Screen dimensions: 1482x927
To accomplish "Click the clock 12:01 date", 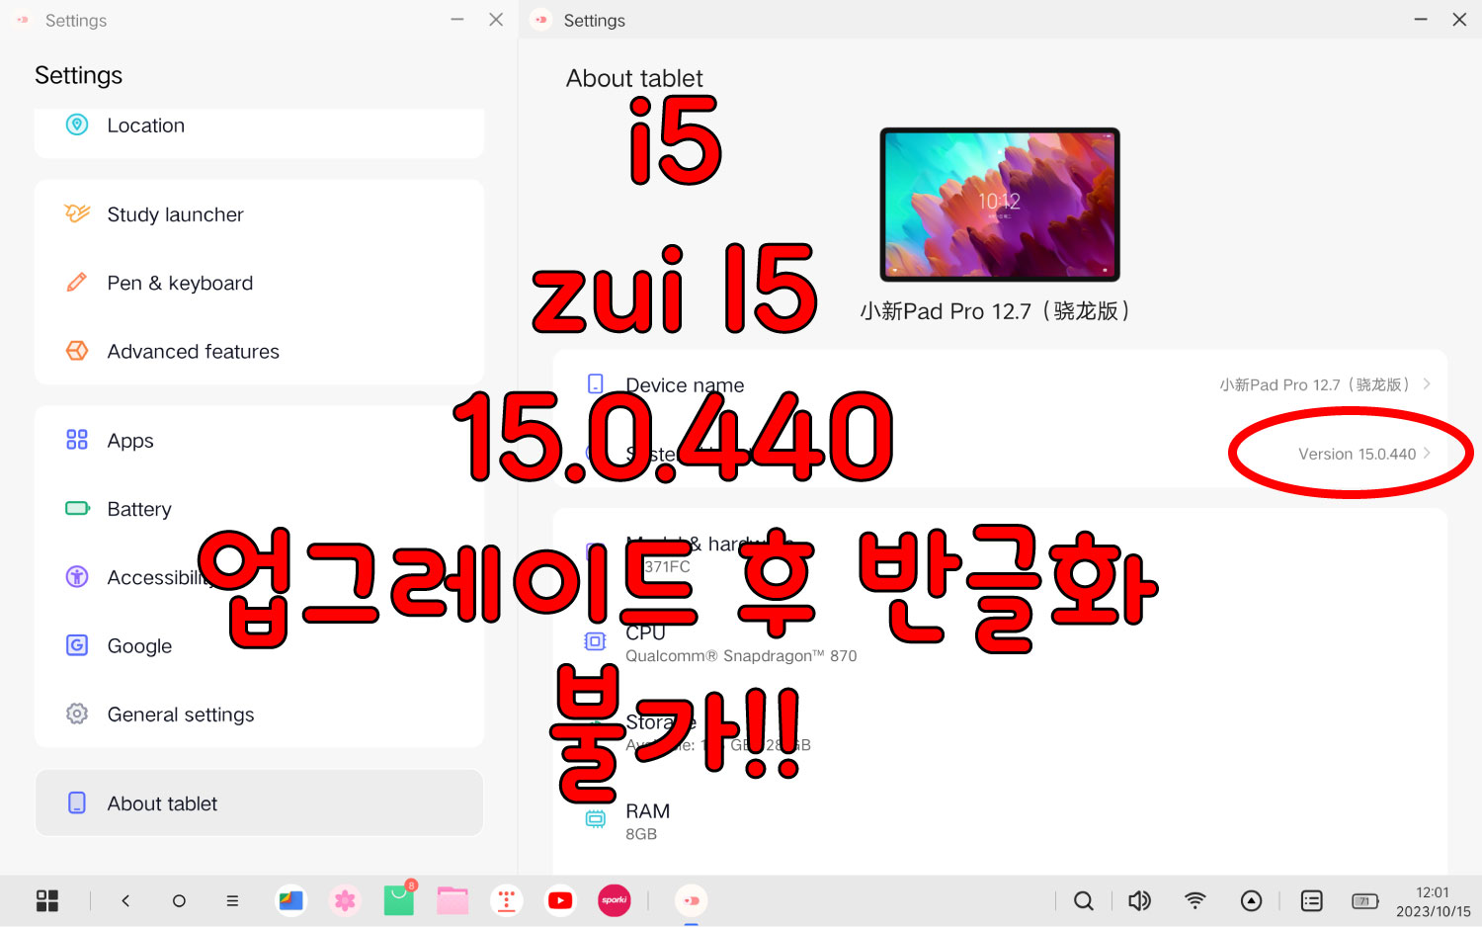I will (x=1433, y=901).
